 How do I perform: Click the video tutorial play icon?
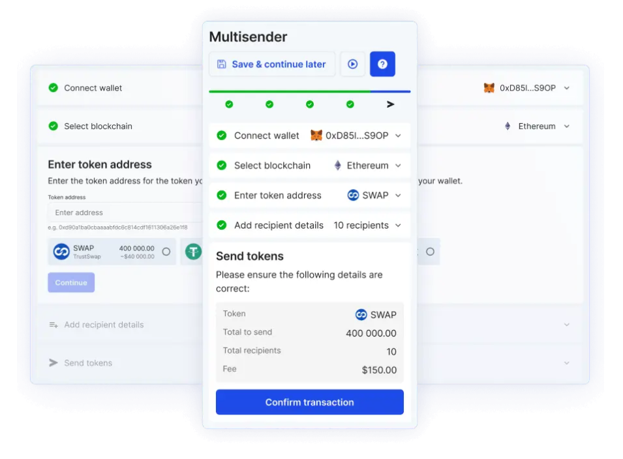point(352,64)
